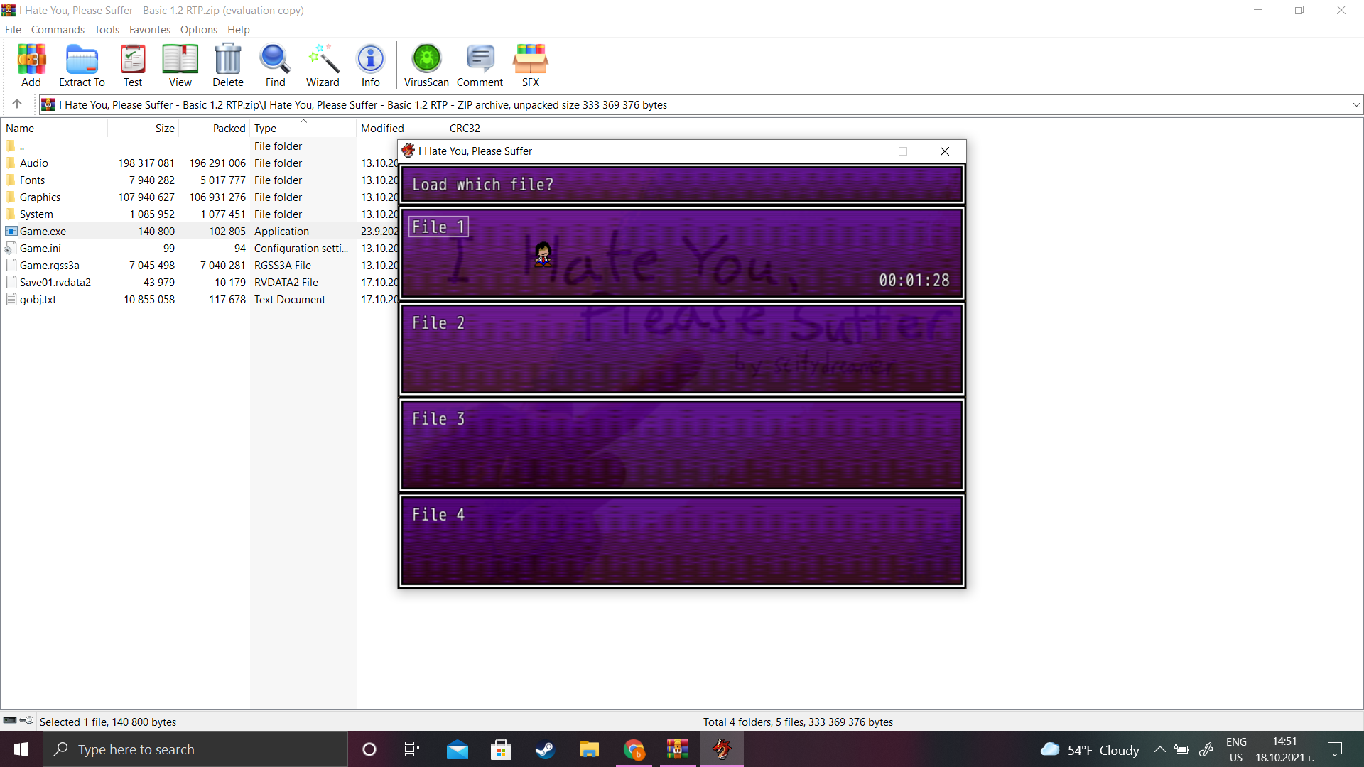Open the Tools menu
The width and height of the screenshot is (1364, 767).
click(107, 30)
